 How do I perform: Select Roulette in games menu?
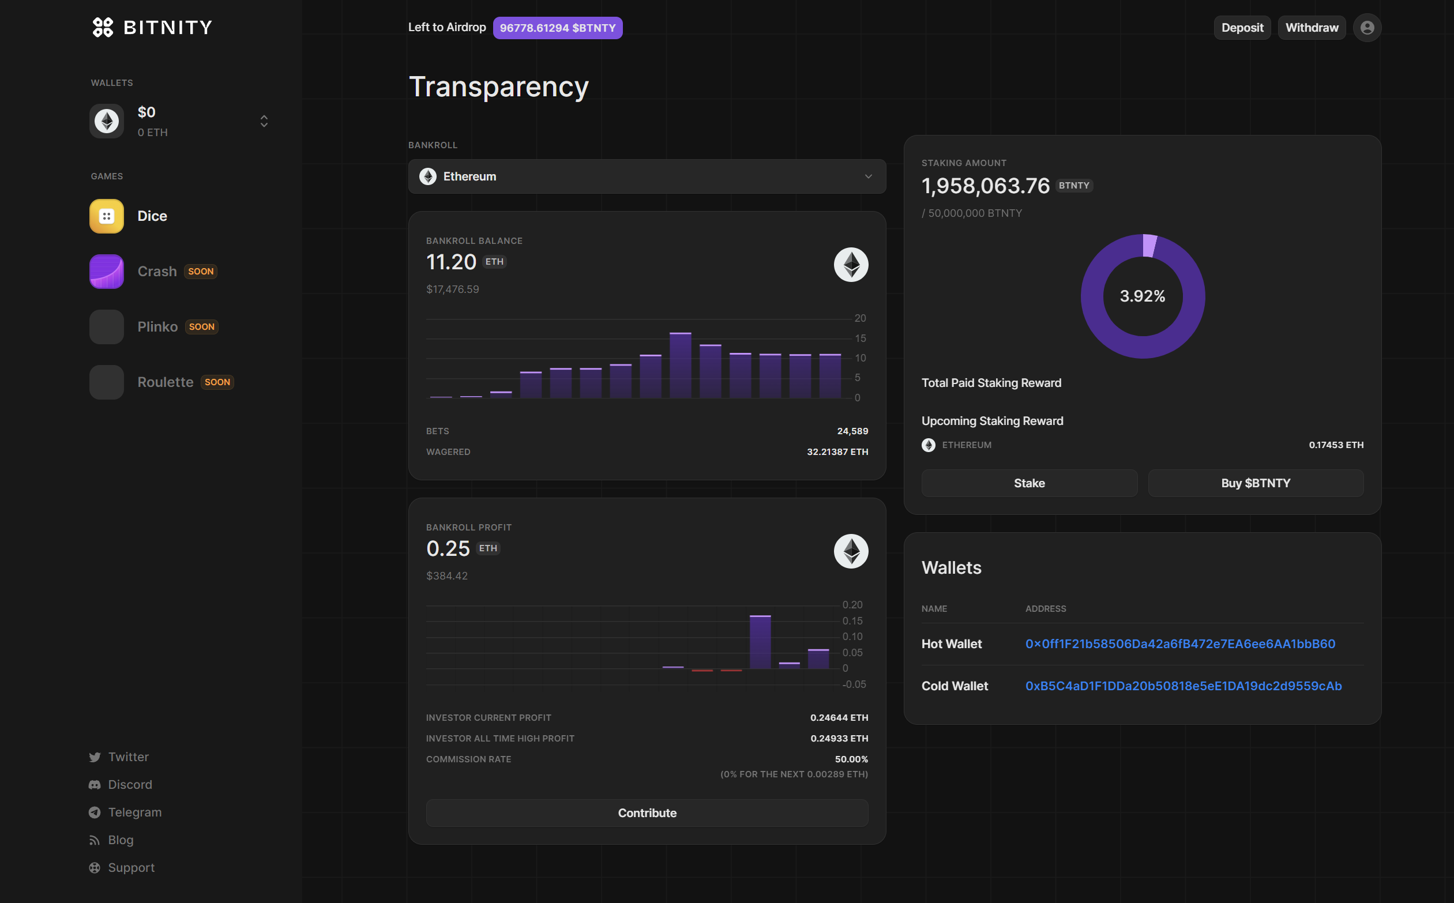coord(166,382)
